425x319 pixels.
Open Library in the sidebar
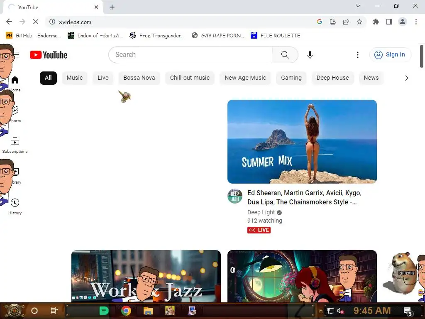point(15,176)
